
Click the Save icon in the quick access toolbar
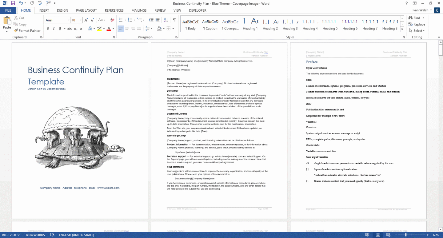click(x=13, y=3)
